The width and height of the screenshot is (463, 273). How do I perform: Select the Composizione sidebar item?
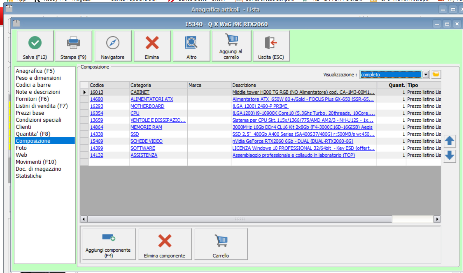(45, 141)
